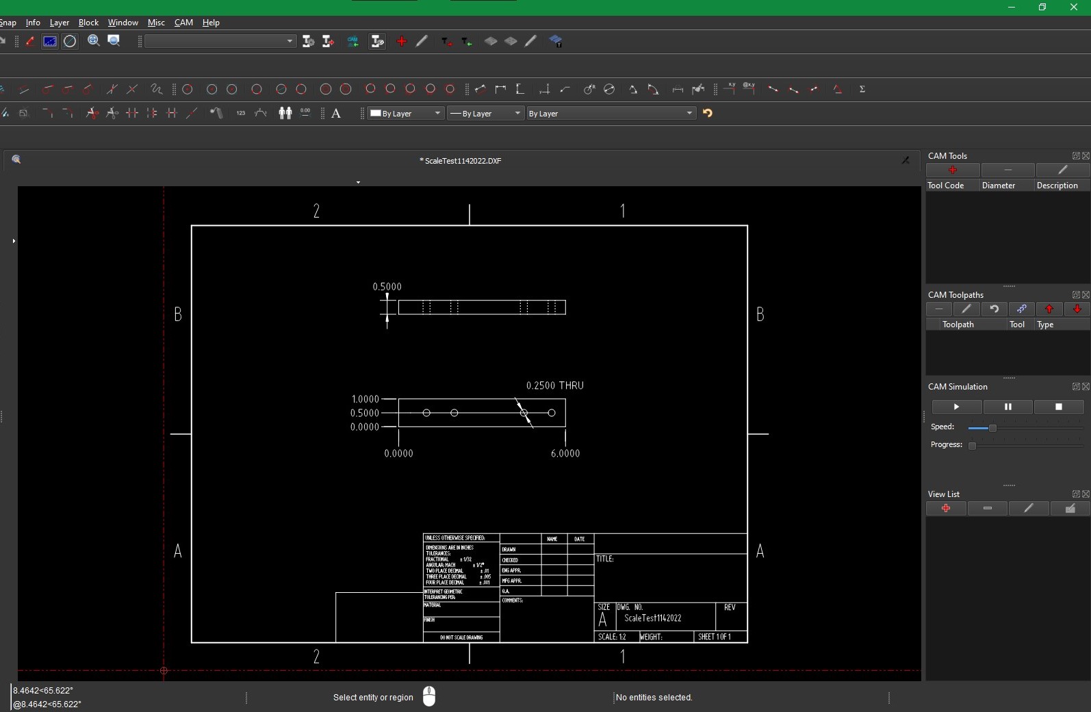Open the line width By Layer dropdown
This screenshot has height=712, width=1091.
[x=486, y=114]
